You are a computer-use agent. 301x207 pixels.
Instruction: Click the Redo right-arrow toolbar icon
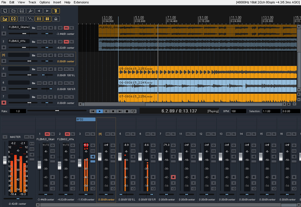click(47, 11)
